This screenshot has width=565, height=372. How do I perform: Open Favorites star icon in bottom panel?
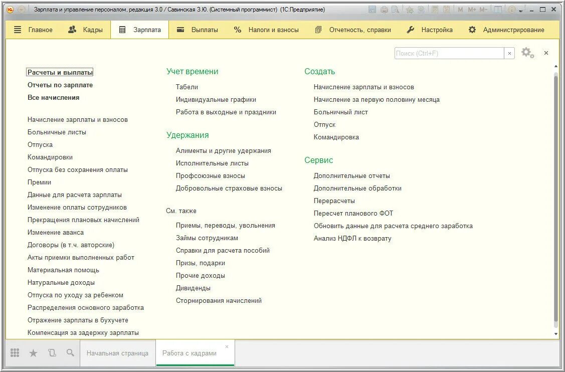point(33,353)
